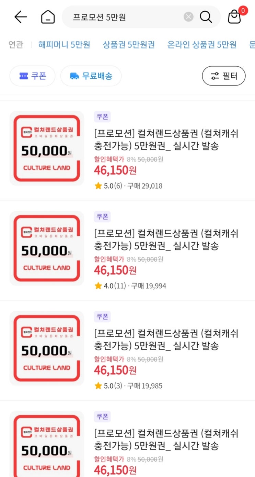Tap the 46,150원 price of second product
The width and height of the screenshot is (255, 477).
tap(115, 270)
